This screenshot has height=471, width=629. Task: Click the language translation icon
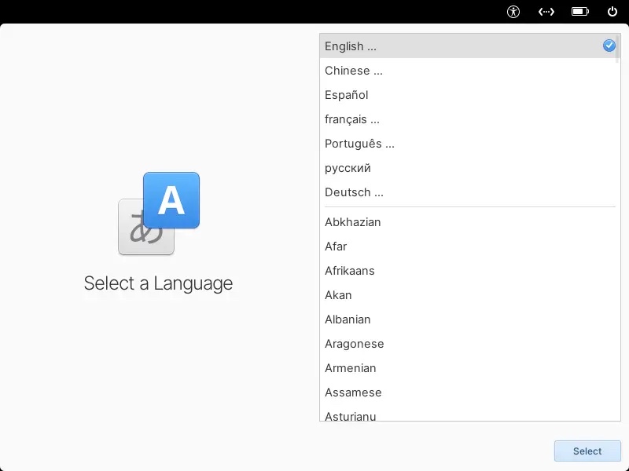159,214
